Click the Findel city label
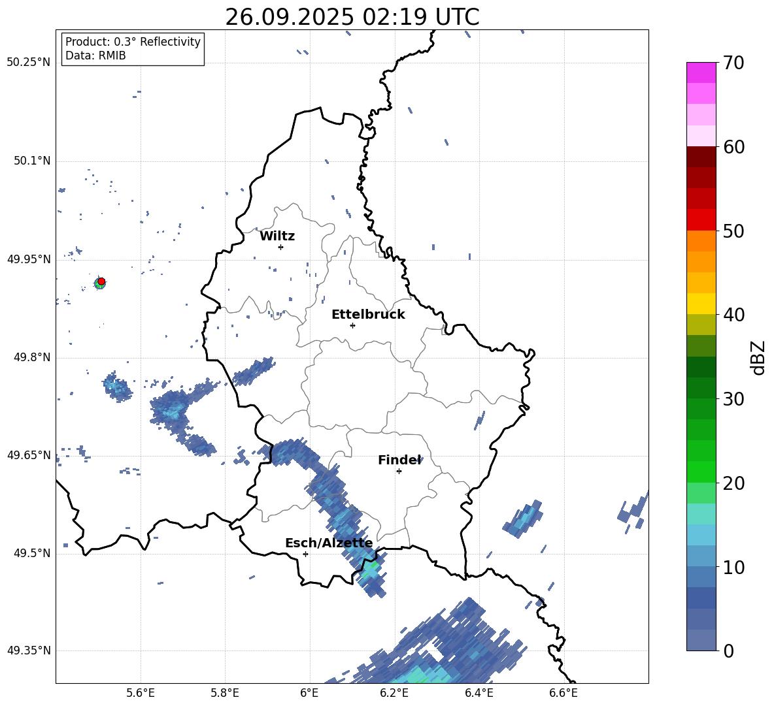This screenshot has width=774, height=706. [399, 460]
